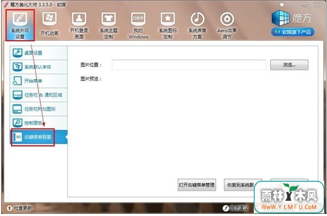Image resolution: width=327 pixels, height=216 pixels.
Task: Select 任务栏 & 通知区域 in the sidebar
Action: (x=39, y=95)
